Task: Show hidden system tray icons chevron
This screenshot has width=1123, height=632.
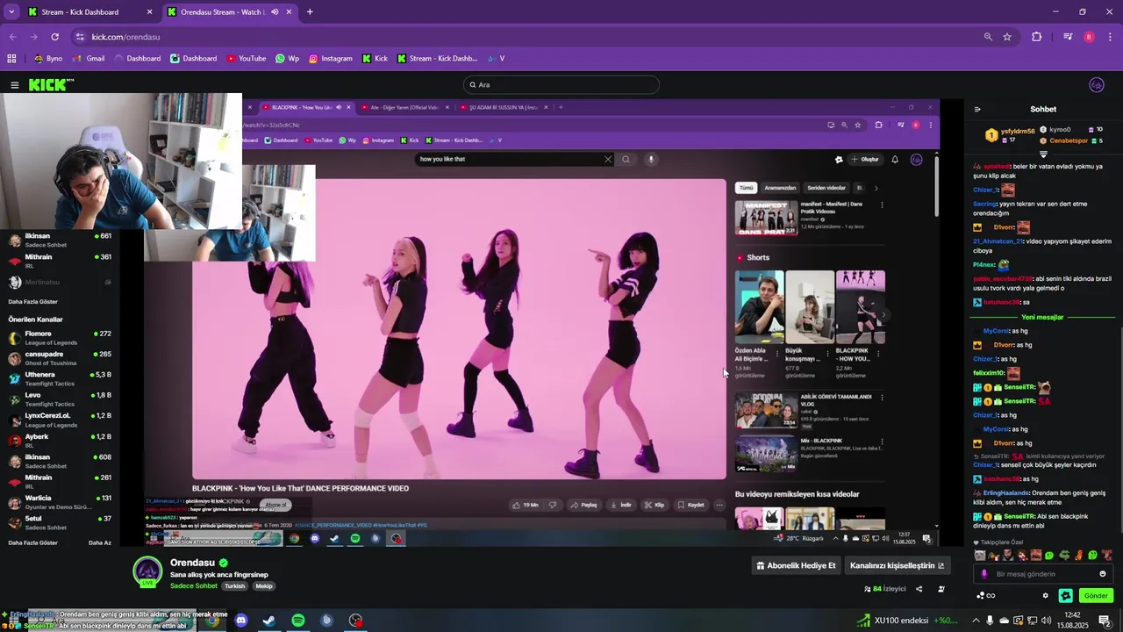Action: (976, 621)
